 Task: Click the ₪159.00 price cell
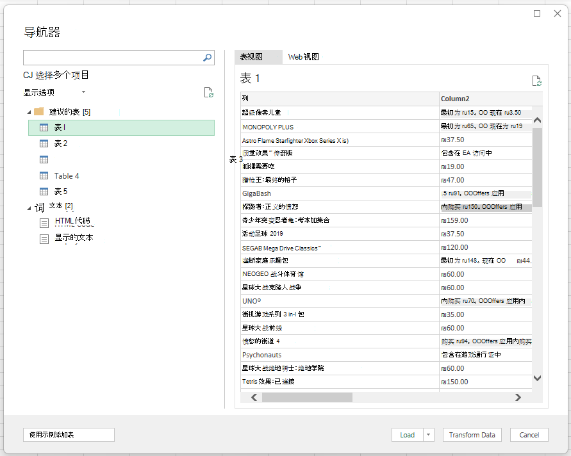[x=485, y=220]
